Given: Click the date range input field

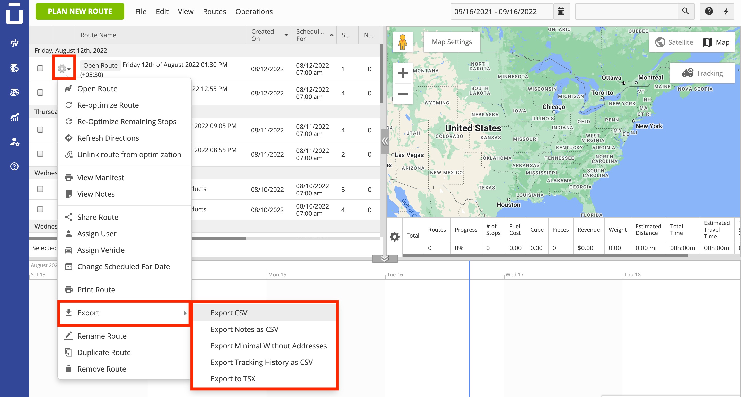Looking at the screenshot, I should (x=502, y=12).
